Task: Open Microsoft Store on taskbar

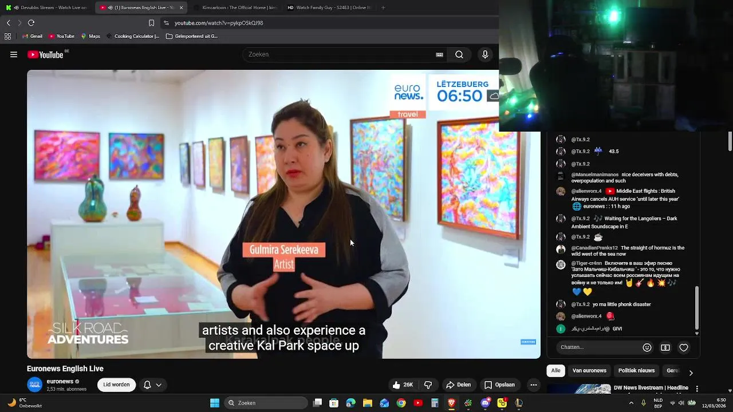Action: point(334,403)
